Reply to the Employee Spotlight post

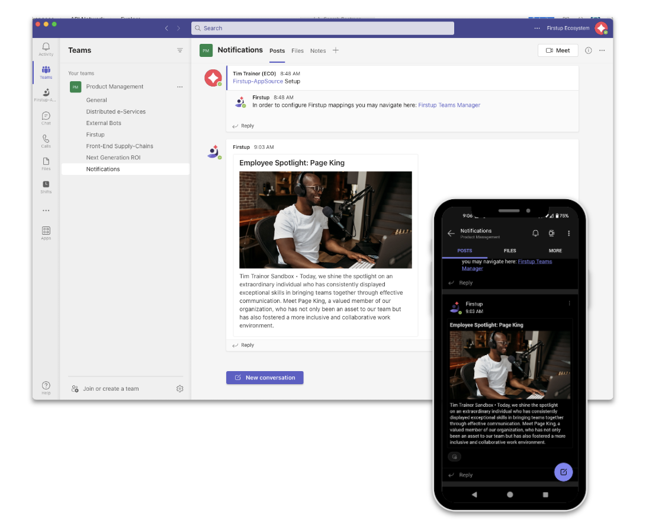pyautogui.click(x=243, y=345)
